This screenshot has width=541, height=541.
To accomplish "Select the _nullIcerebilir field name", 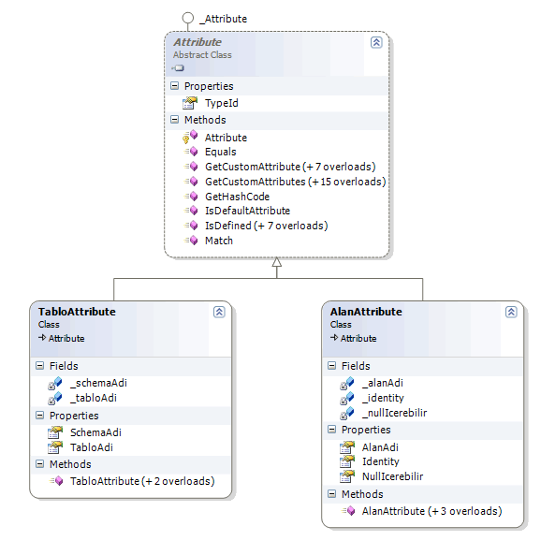I will [x=394, y=413].
